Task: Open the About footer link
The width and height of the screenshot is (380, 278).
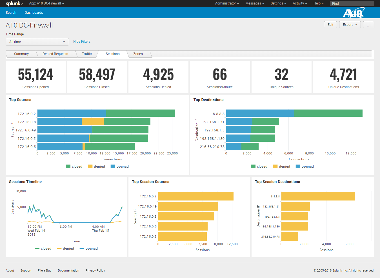Action: click(x=10, y=271)
